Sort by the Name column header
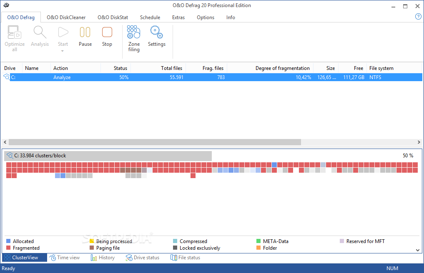The image size is (424, 273). (36, 68)
